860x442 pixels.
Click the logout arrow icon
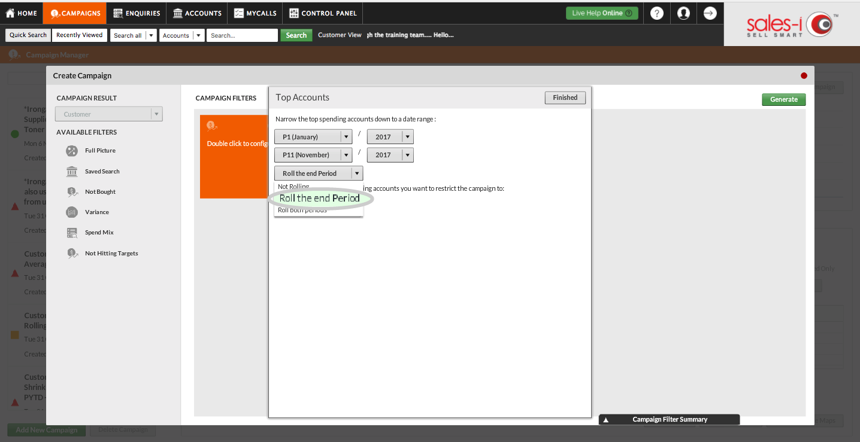(x=710, y=13)
